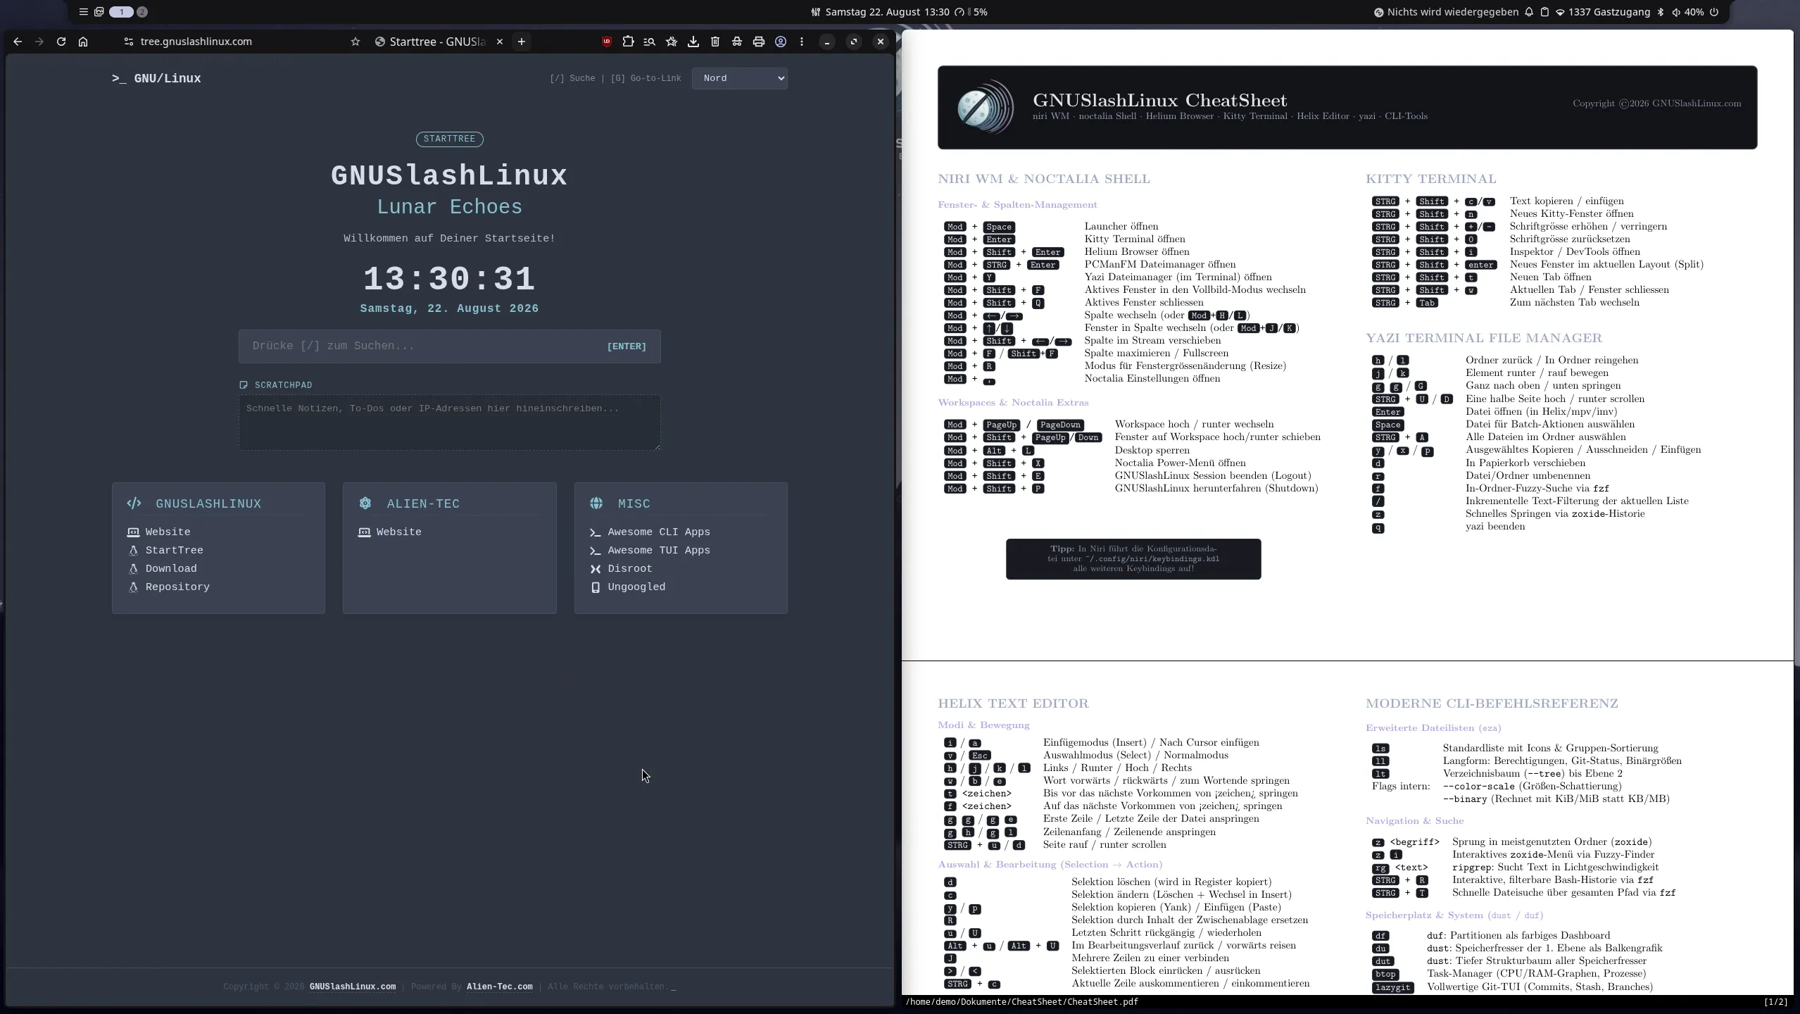
Task: Open the volume 40% control
Action: click(x=1687, y=12)
